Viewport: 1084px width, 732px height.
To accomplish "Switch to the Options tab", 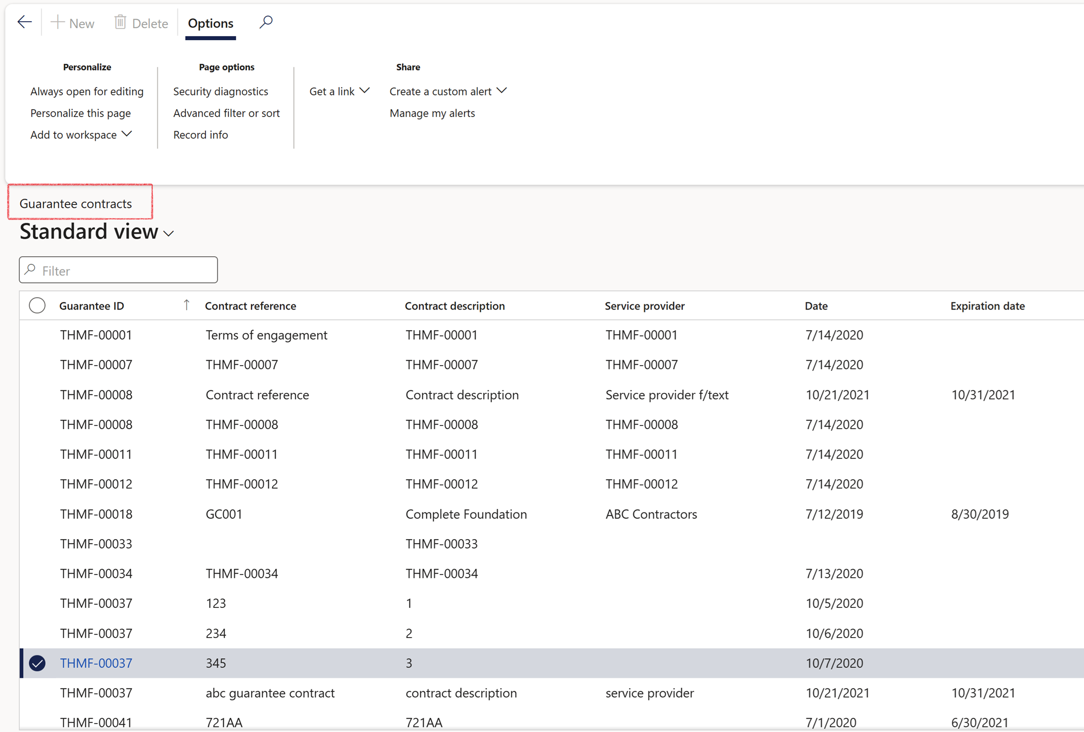I will pos(210,23).
